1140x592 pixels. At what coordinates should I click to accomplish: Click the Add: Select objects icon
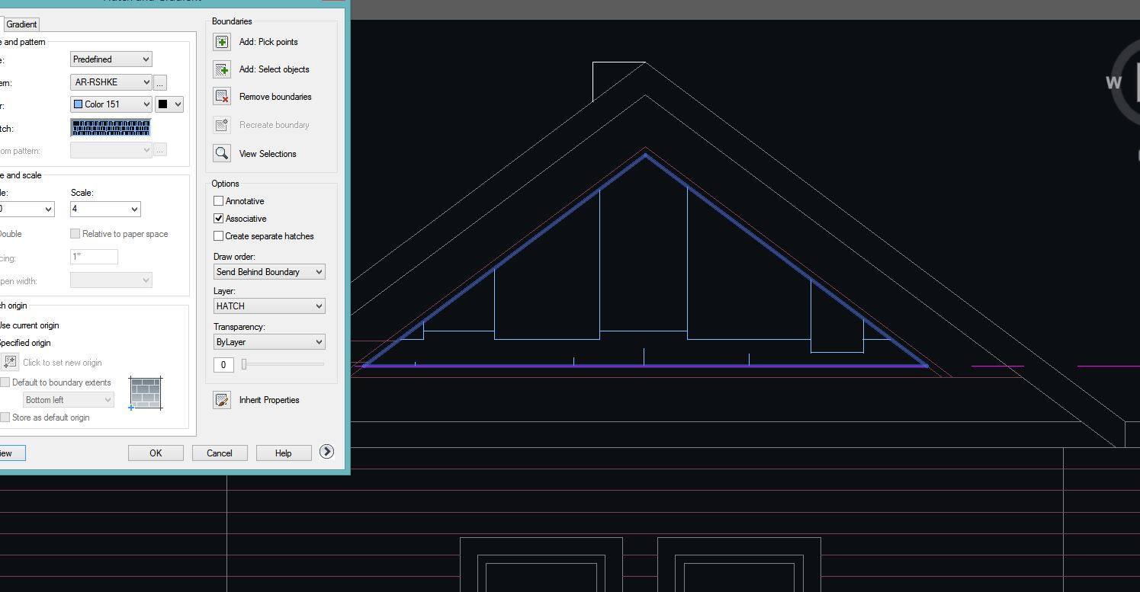pos(222,69)
